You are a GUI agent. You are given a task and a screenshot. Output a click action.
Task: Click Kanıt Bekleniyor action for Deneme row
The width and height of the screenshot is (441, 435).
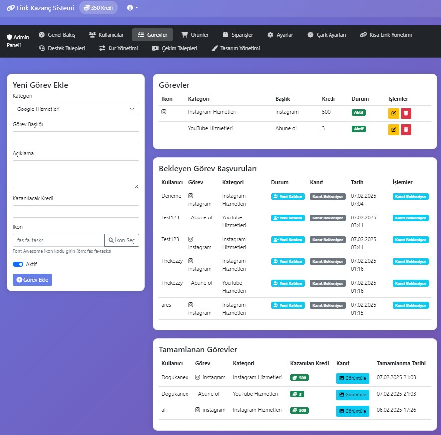(x=410, y=196)
